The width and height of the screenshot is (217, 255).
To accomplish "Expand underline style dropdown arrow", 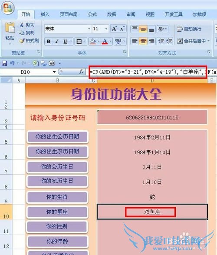I will pos(71,41).
